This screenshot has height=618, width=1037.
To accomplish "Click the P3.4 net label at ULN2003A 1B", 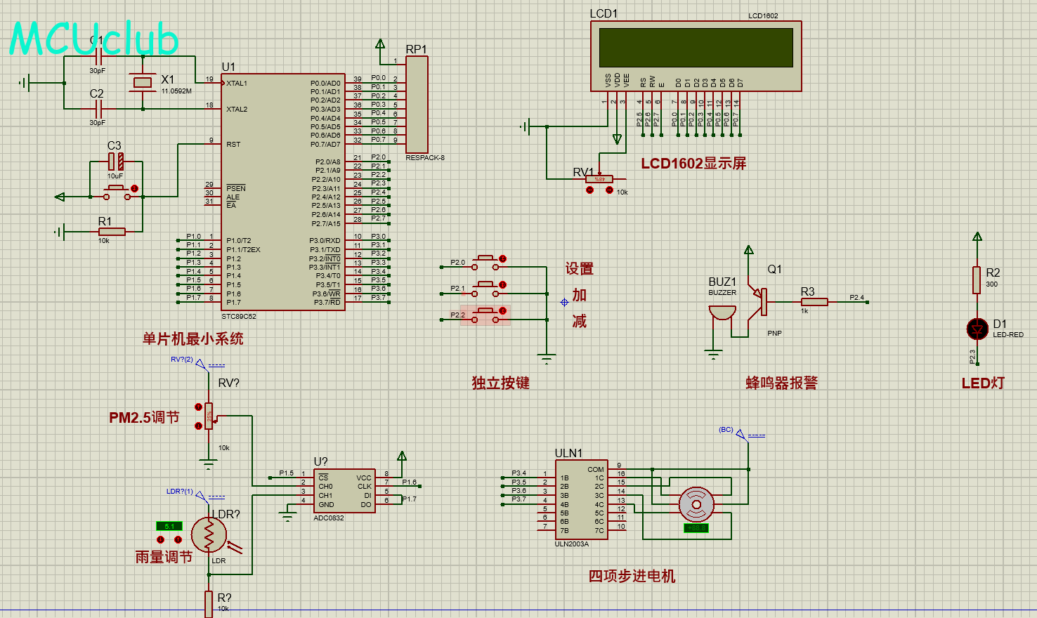I will [518, 473].
